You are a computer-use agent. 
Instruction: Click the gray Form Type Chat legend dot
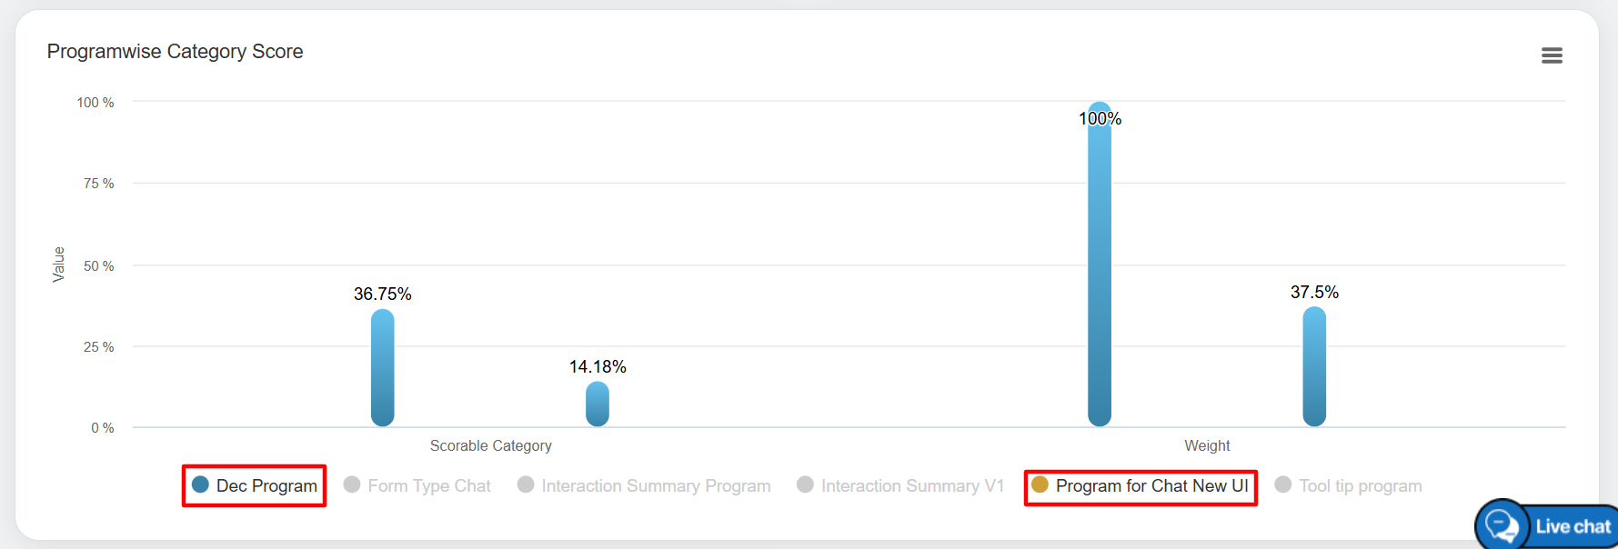tap(352, 484)
